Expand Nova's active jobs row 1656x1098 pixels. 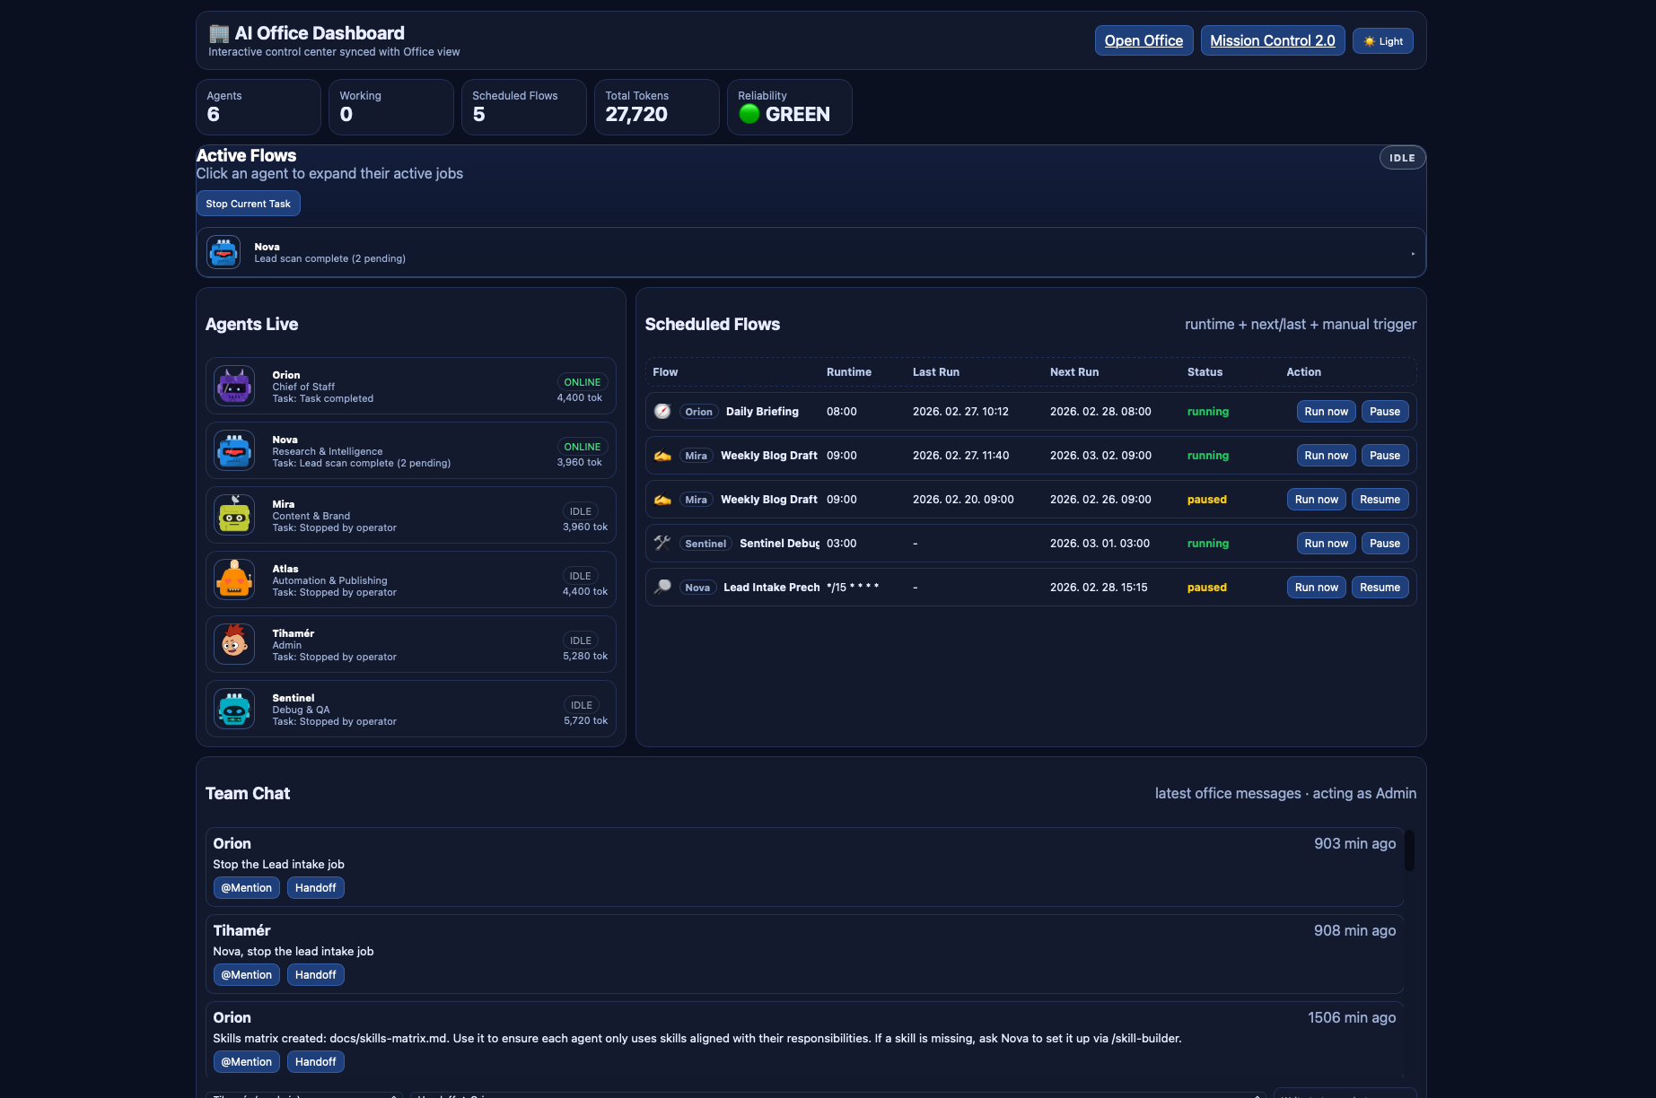click(x=809, y=252)
